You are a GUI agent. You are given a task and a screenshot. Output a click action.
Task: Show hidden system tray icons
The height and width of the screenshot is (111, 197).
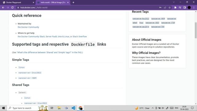pos(153,108)
